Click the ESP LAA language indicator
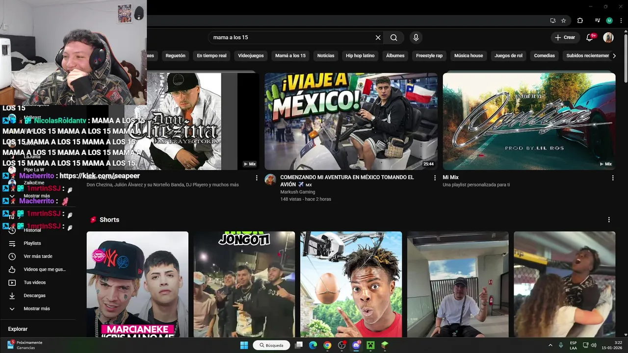The image size is (628, 353). click(x=573, y=345)
